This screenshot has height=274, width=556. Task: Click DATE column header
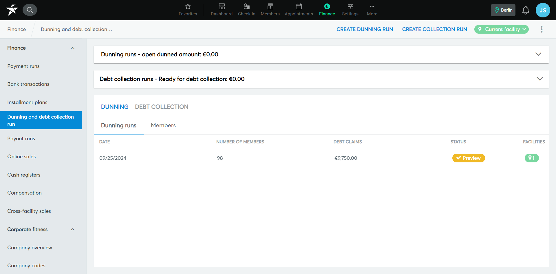point(105,142)
